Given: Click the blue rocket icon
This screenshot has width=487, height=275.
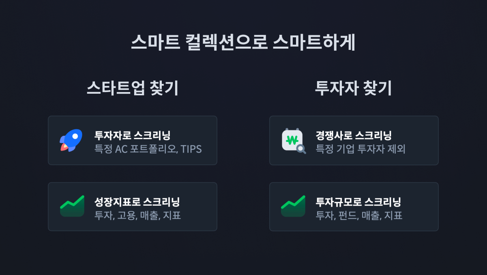Looking at the screenshot, I should [x=71, y=140].
